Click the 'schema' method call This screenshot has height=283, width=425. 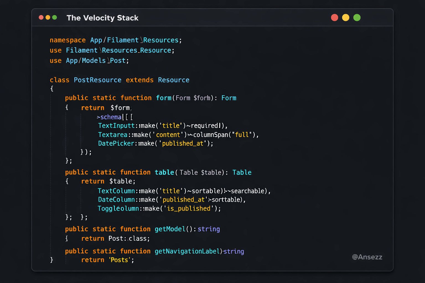tap(111, 117)
